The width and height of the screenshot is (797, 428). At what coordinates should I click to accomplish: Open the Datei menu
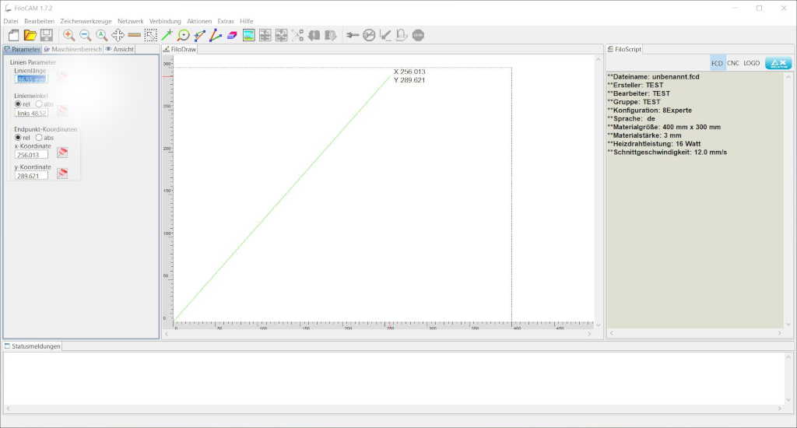11,21
